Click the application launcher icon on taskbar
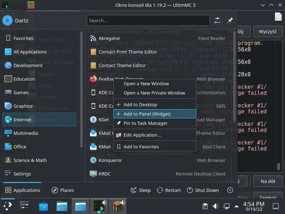285x214 pixels. (x=8, y=206)
